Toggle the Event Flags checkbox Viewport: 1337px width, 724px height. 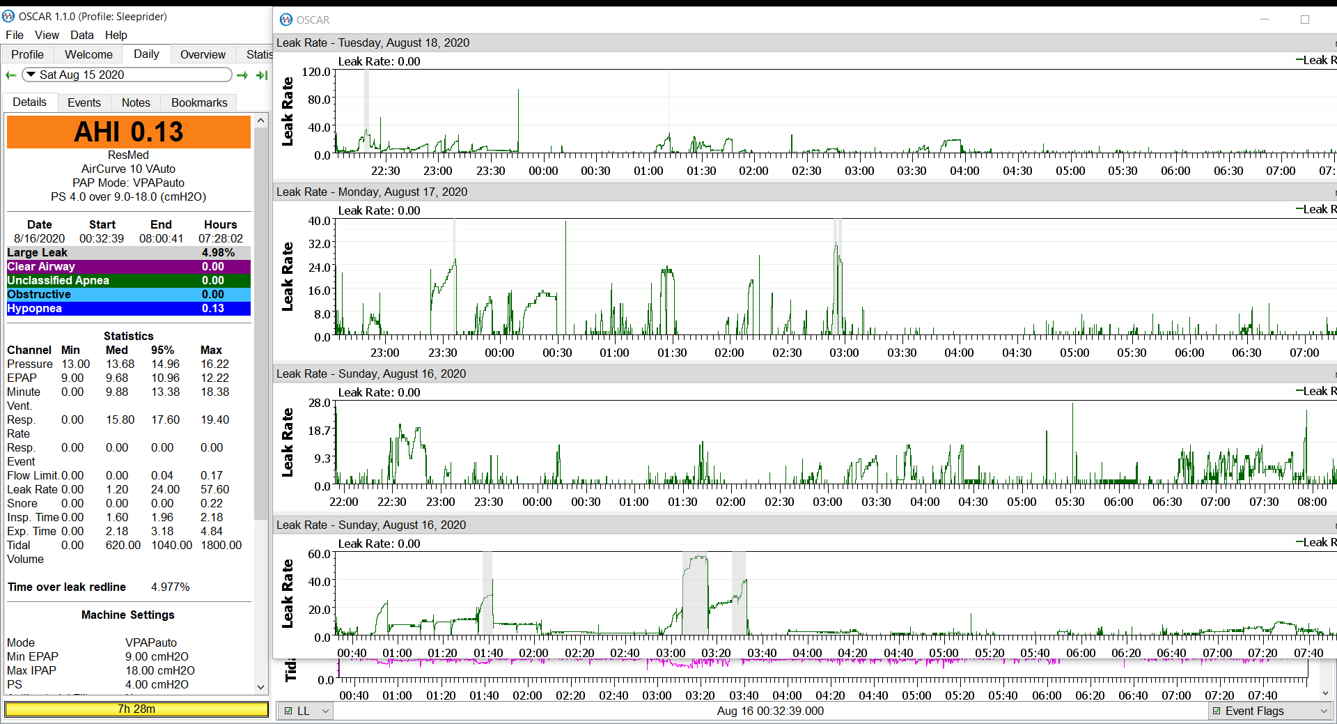click(x=1217, y=711)
